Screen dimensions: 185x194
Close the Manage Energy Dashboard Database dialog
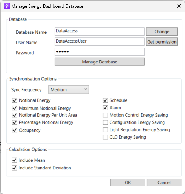pos(179,6)
